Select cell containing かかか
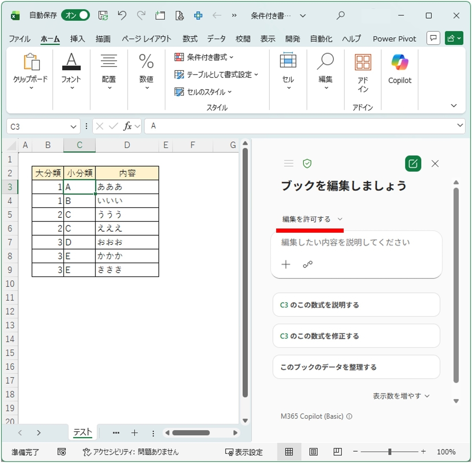This screenshot has width=472, height=463. click(127, 256)
